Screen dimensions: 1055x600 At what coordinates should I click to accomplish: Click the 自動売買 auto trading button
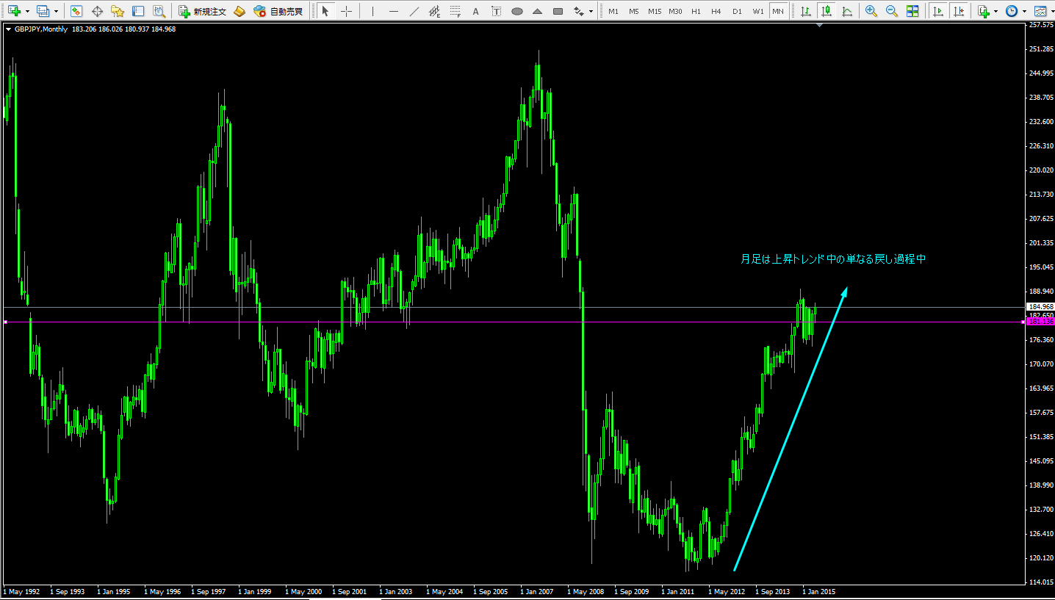pyautogui.click(x=278, y=11)
